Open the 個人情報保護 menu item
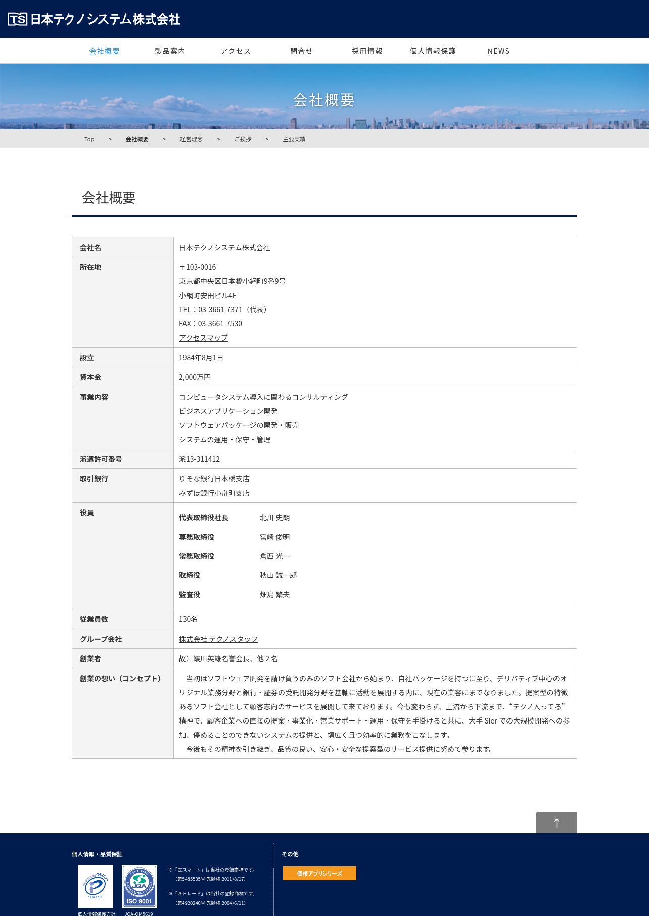Viewport: 649px width, 916px height. 433,51
